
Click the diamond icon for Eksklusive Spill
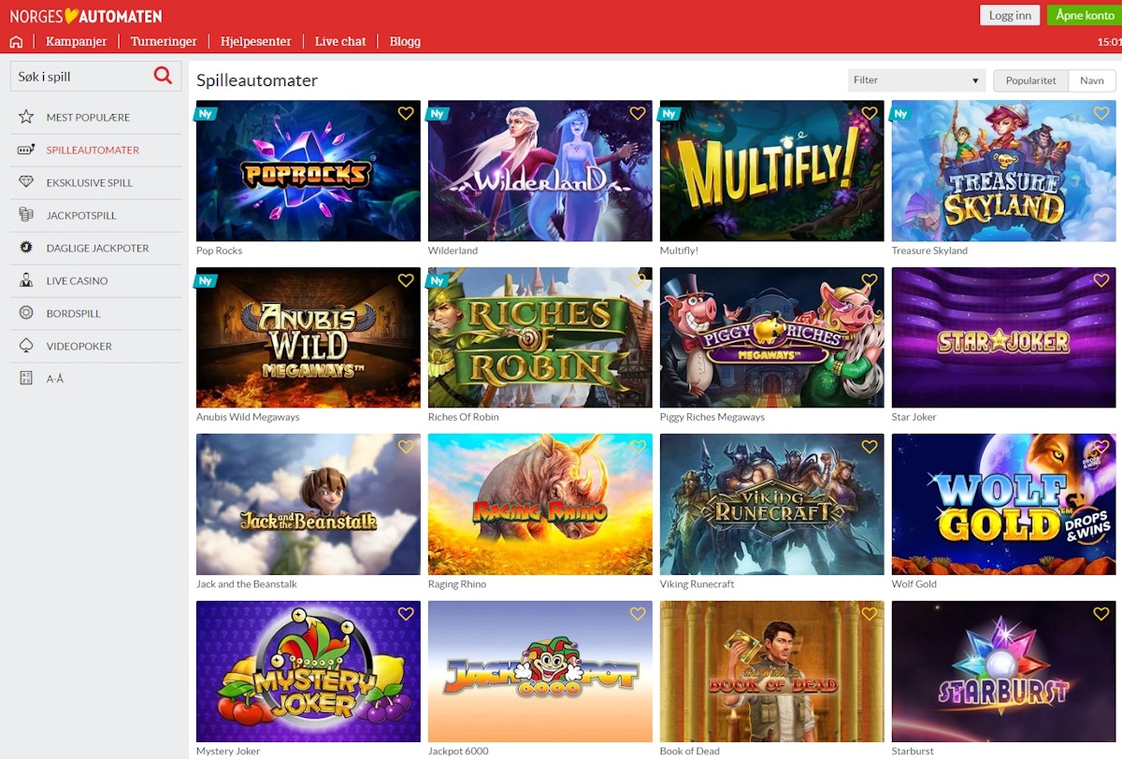pyautogui.click(x=26, y=182)
